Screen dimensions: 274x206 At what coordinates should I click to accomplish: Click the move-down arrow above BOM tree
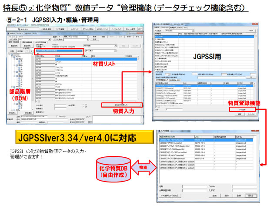[31, 51]
